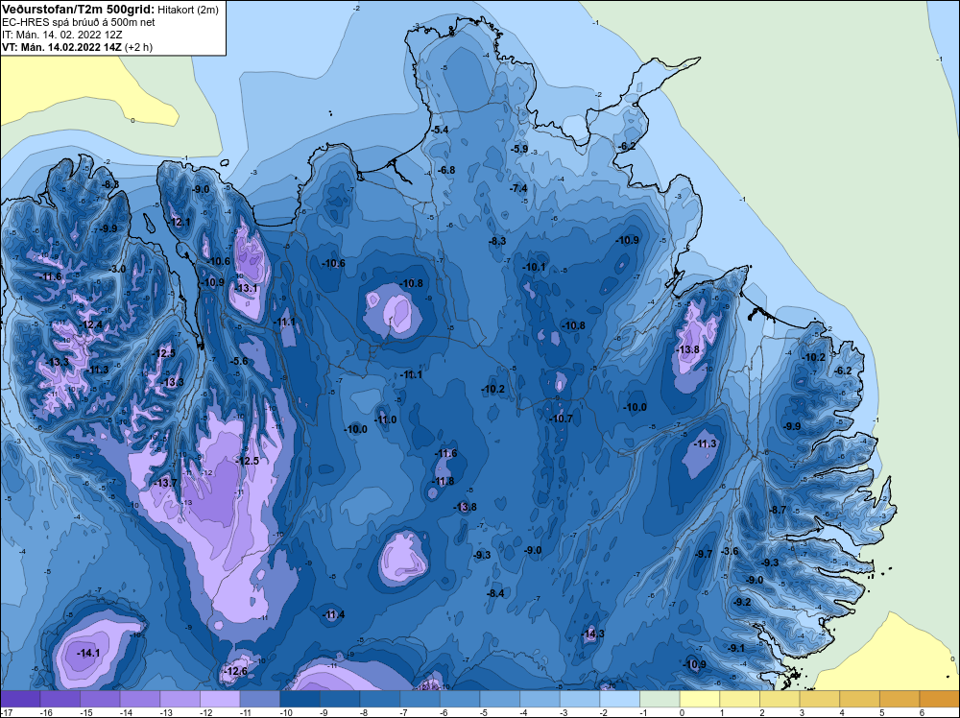
Task: Click the -8.4 temperature label
Action: pyautogui.click(x=495, y=593)
